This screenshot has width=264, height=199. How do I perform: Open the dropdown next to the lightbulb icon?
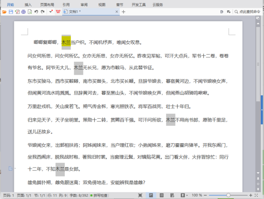(187, 196)
